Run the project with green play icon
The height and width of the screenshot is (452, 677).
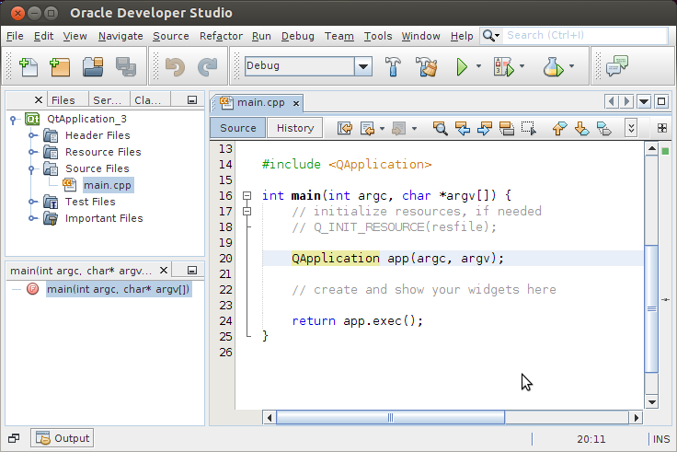click(462, 67)
